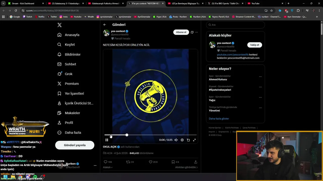Screen dimensions: 323x181
Task: Open the Ahmed Kutucu trend
Action: (x=218, y=79)
